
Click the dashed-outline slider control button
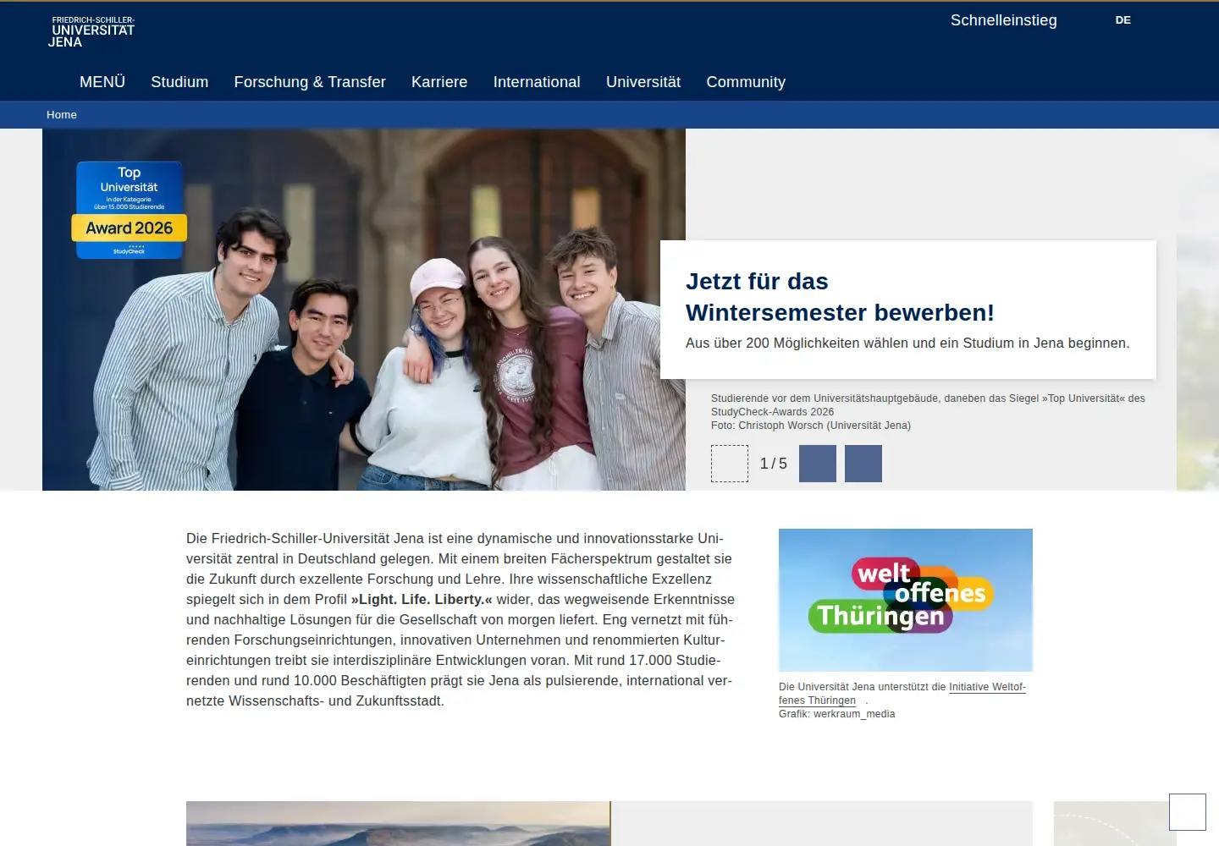pos(730,464)
